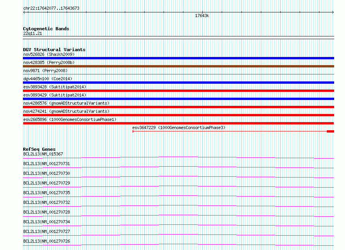Open transcript BCL2L13|NM_001270727
This screenshot has width=345, height=250.
(47, 231)
